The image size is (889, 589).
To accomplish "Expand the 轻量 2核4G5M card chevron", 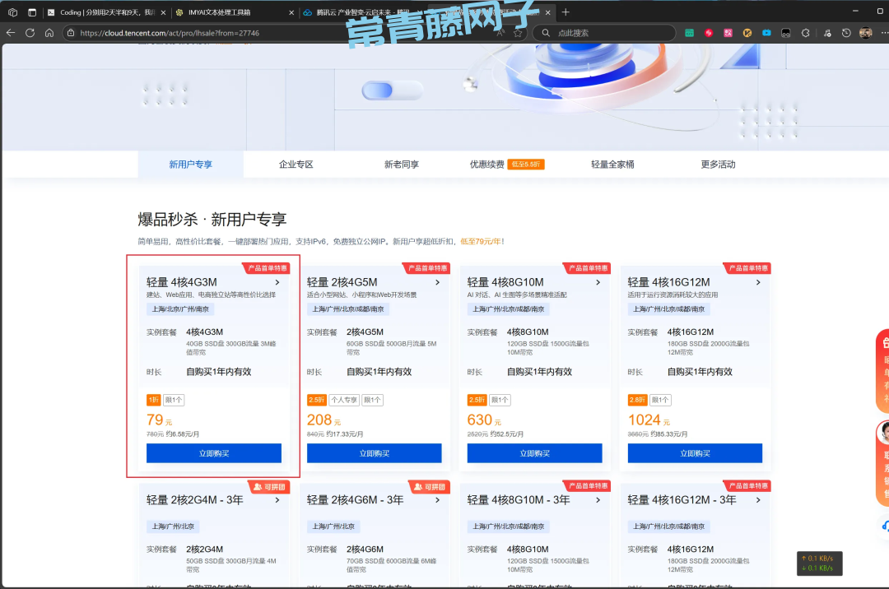I will [x=437, y=281].
